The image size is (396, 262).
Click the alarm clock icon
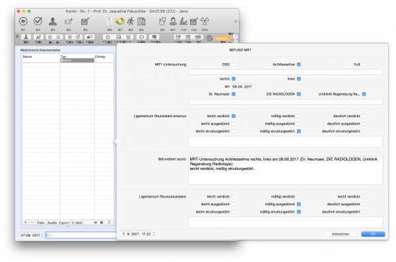pos(128,37)
